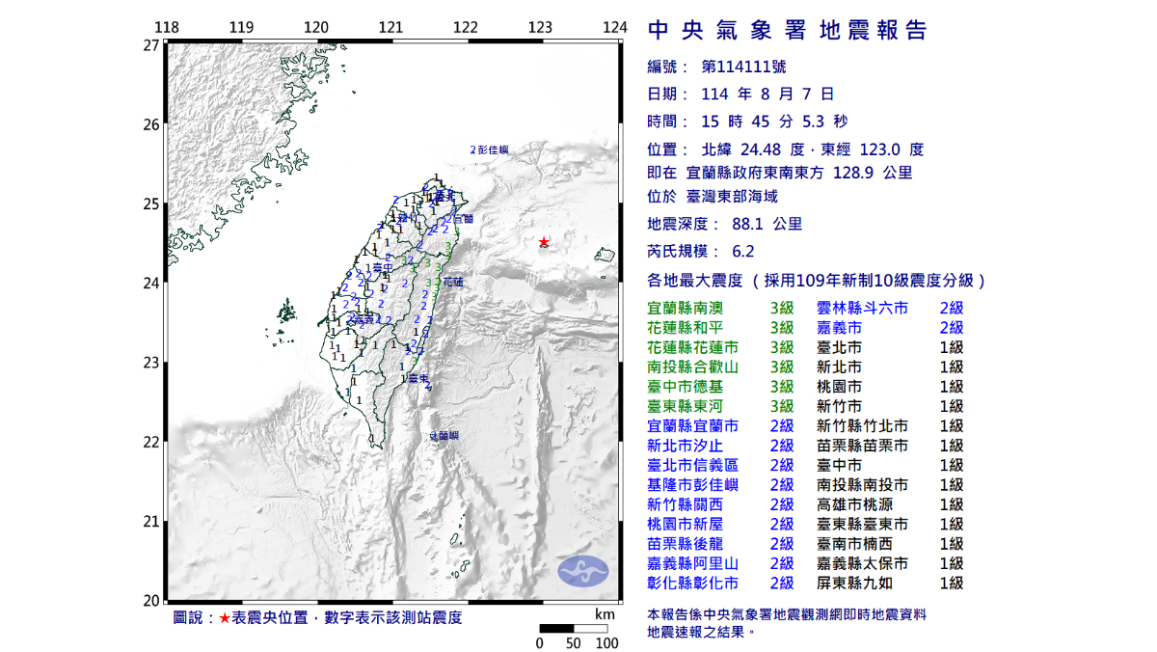Select 基隆市彭佳嶼 in the intensity list
Image resolution: width=1157 pixels, height=652 pixels.
point(693,485)
